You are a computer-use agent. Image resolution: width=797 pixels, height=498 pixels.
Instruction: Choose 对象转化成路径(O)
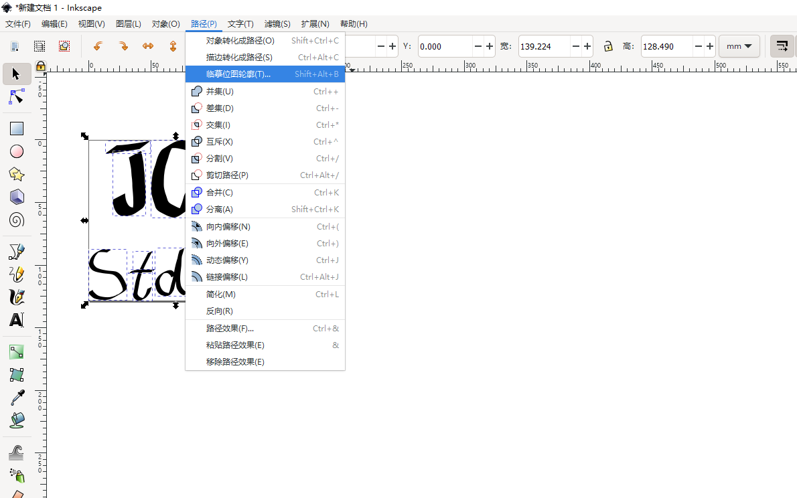click(x=265, y=41)
